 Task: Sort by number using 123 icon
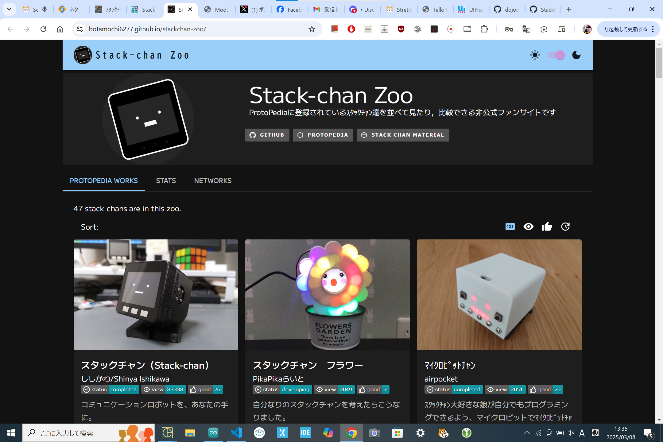point(510,227)
